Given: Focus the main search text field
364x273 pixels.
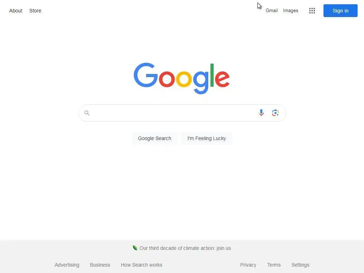Looking at the screenshot, I should click(173, 113).
